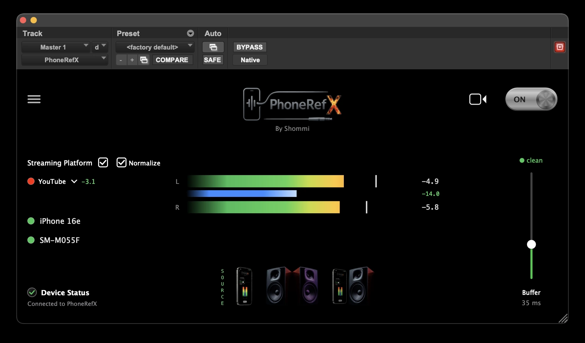Open the PhoneRefX plugin selector

point(64,60)
